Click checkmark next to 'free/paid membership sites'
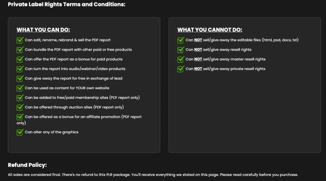326x181 pixels. 20,98
